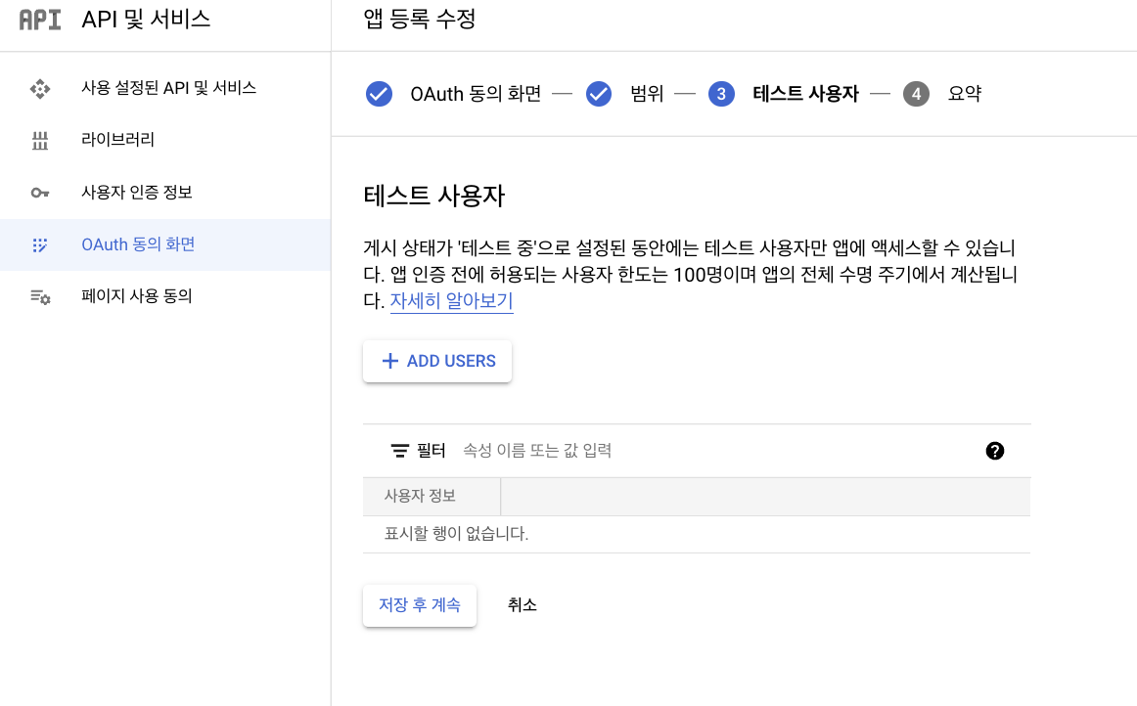Click the OAuth 동의 화면 step checkmark
This screenshot has width=1137, height=706.
tap(379, 94)
